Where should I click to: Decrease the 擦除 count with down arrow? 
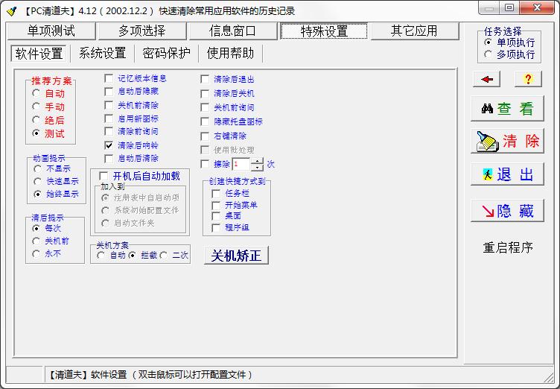[x=257, y=168]
